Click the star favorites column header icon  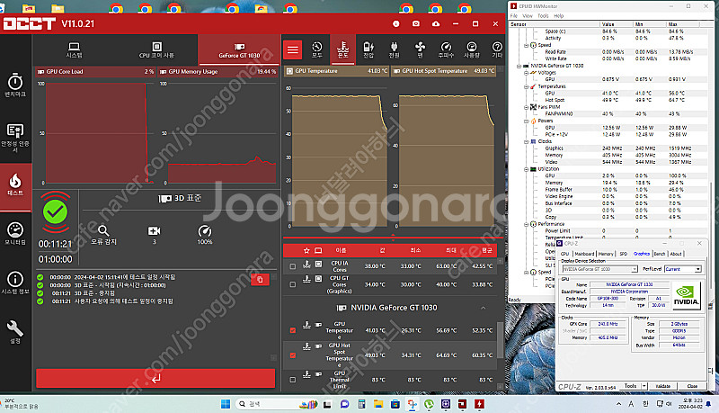306,250
